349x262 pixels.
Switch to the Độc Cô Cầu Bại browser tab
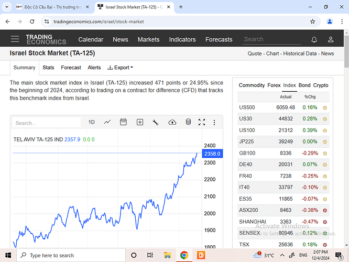(x=53, y=7)
